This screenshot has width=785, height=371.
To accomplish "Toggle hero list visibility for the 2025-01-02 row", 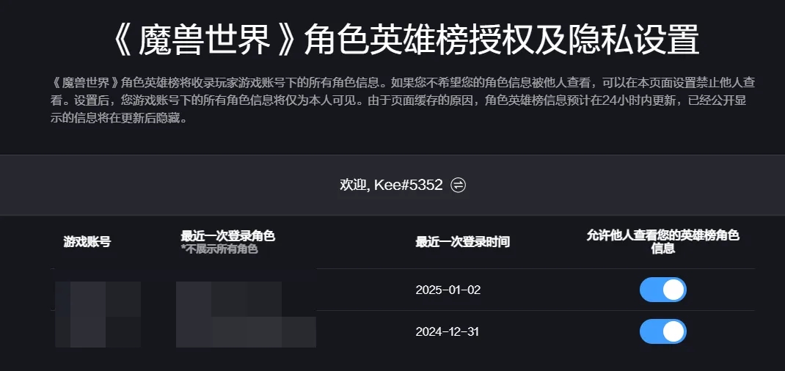I will 662,290.
